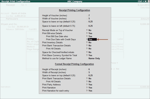Toggle Print Narration for each entry
This screenshot has width=150, height=99.
[90, 91]
